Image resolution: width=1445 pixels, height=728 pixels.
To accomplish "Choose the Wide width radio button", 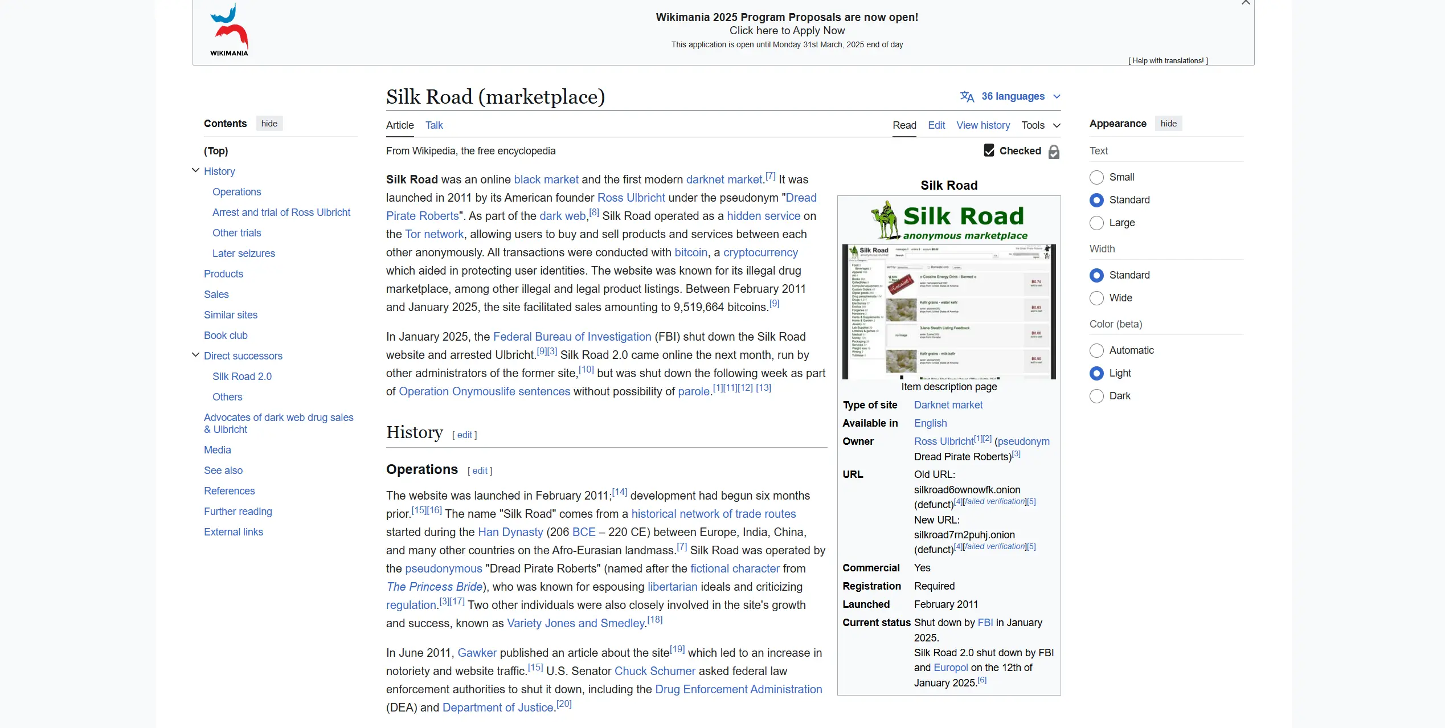I will (1096, 298).
